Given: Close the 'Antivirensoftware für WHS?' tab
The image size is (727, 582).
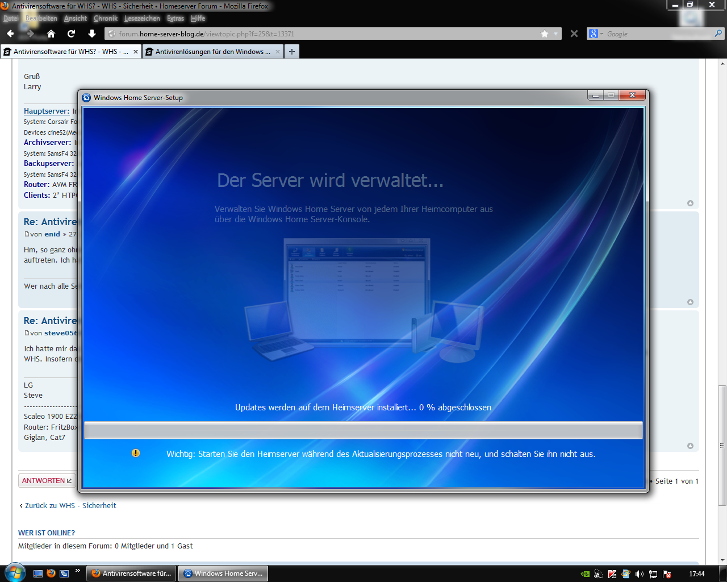Looking at the screenshot, I should (136, 52).
